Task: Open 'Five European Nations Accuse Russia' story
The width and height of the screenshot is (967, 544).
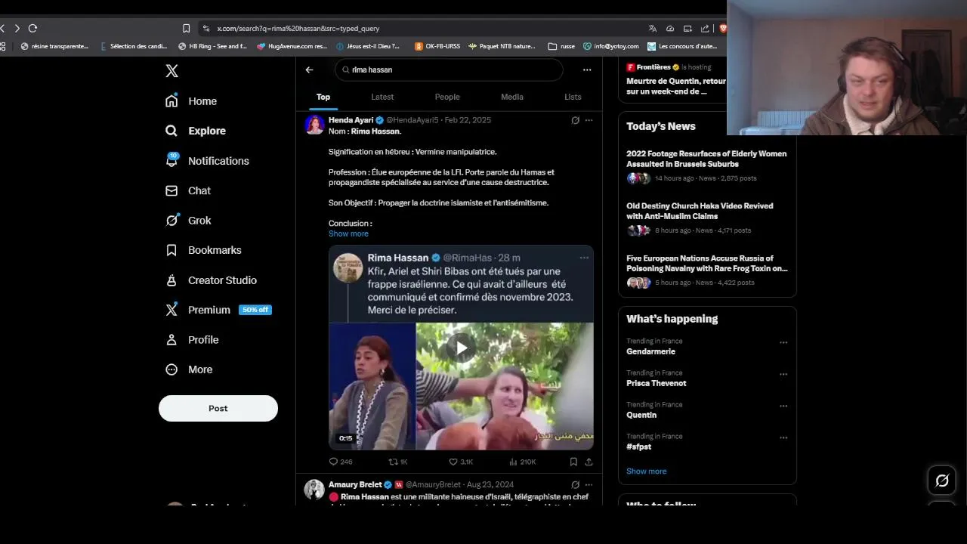Action: point(707,270)
